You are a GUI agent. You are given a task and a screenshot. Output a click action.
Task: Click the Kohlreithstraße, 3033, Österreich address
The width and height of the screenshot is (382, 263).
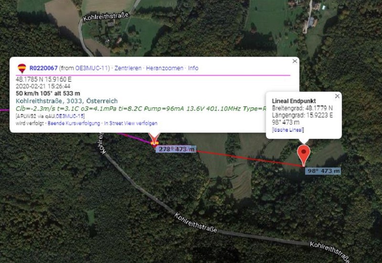[x=67, y=101]
